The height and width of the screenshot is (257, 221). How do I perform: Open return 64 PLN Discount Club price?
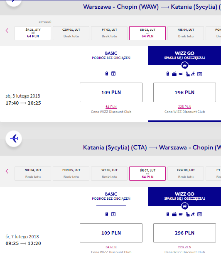tap(111, 247)
